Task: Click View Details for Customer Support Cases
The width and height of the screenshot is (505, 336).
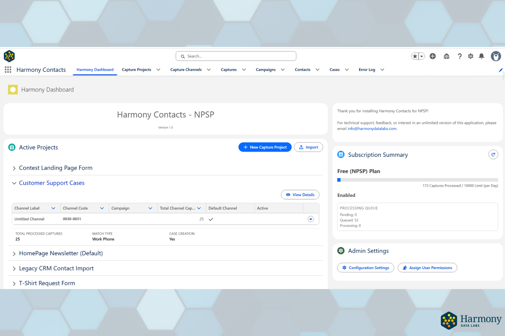Action: (300, 195)
